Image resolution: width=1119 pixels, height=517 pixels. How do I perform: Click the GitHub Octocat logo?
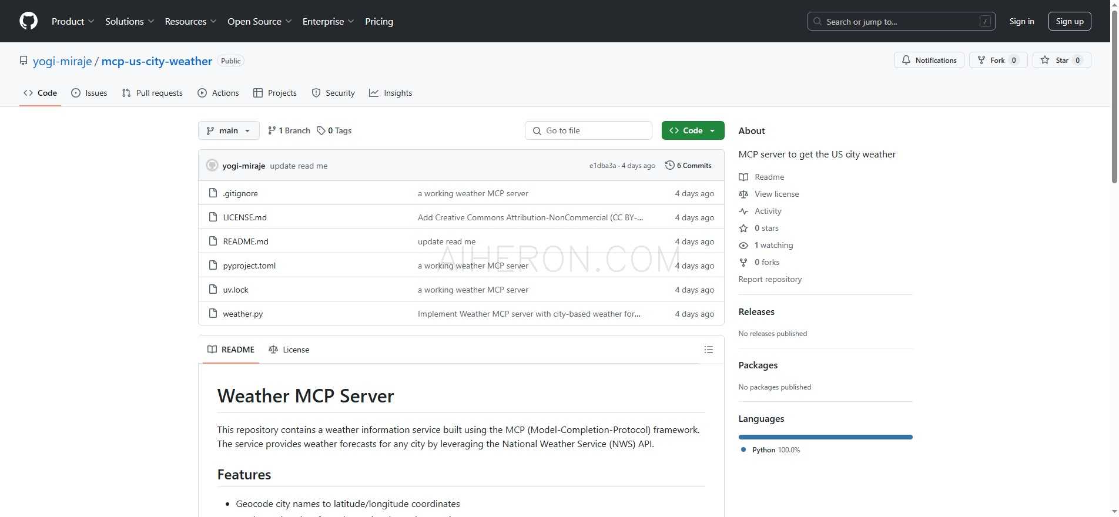coord(28,21)
